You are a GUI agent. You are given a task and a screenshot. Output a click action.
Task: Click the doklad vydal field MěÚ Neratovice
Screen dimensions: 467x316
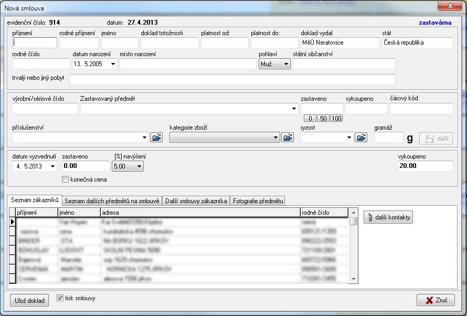click(x=340, y=43)
